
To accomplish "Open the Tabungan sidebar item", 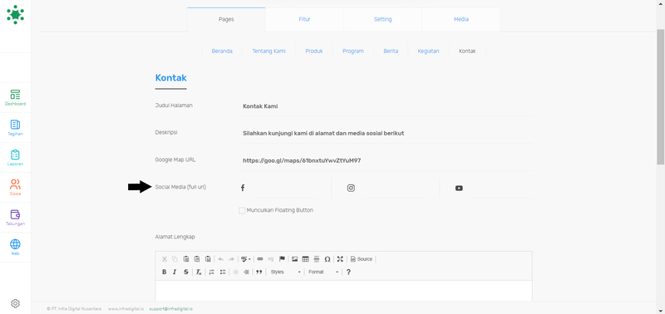I will point(15,218).
